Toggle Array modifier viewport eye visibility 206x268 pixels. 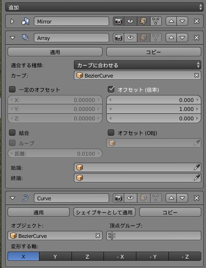pos(130,38)
